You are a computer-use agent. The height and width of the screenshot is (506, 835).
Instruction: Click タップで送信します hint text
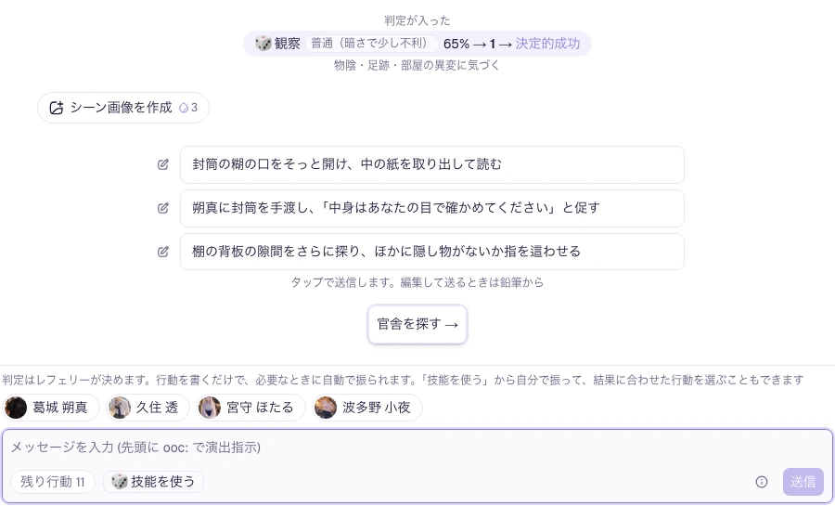pos(417,282)
